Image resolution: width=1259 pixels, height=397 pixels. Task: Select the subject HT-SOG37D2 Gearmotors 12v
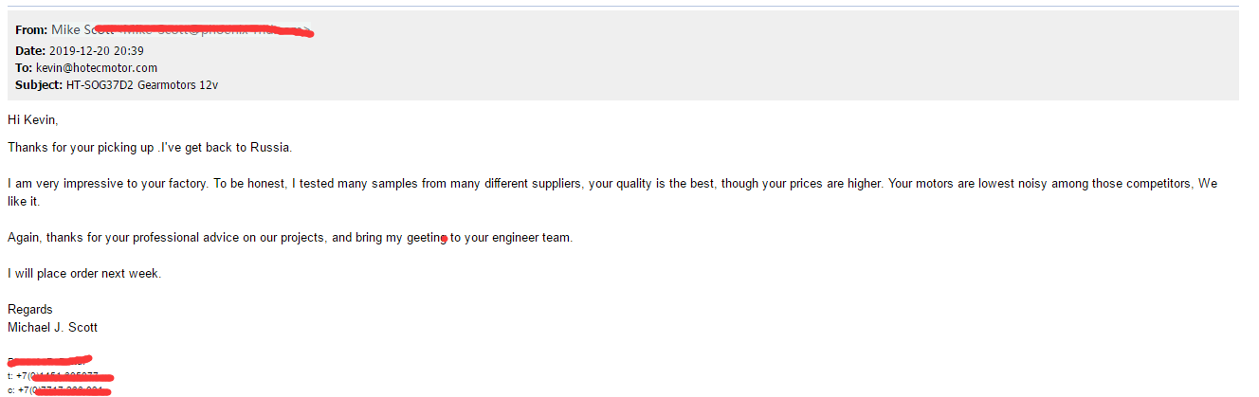point(142,85)
